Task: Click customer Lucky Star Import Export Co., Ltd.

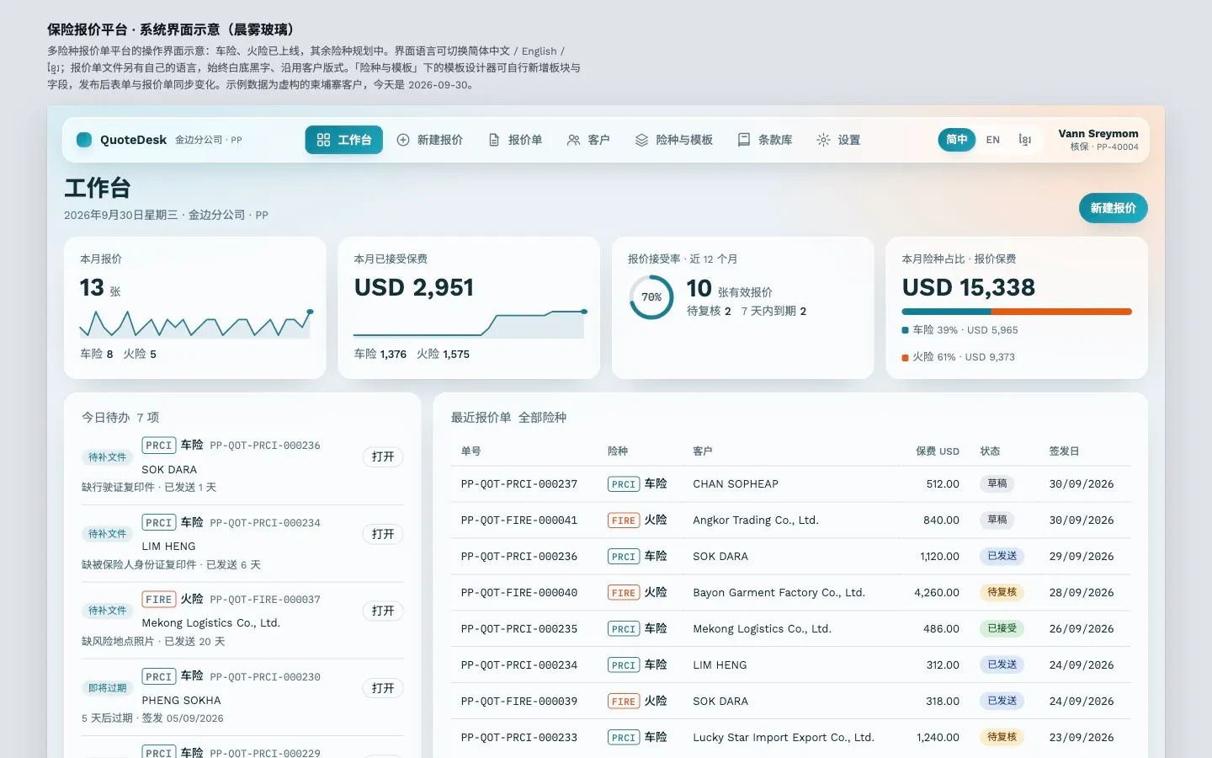Action: pos(784,738)
